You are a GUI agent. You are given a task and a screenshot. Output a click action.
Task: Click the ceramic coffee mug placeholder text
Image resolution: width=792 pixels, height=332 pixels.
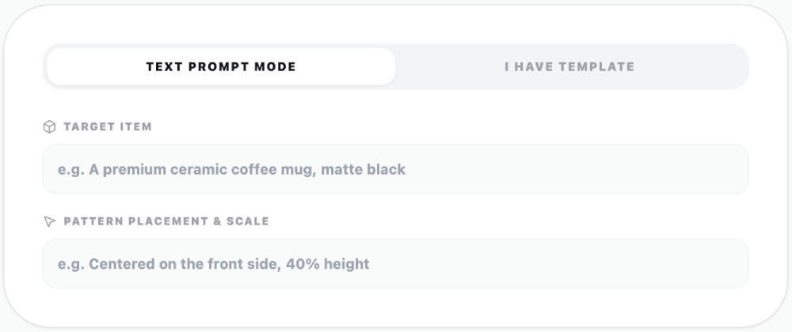click(x=231, y=169)
